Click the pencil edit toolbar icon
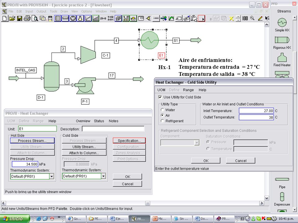 pos(260,18)
